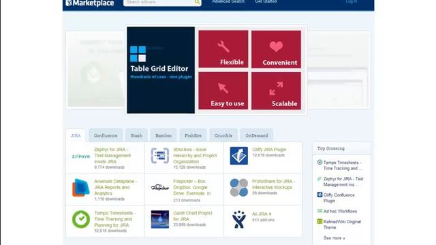The image size is (436, 245).
Task: Open ProtoShare for JIRA link
Action: (x=273, y=184)
